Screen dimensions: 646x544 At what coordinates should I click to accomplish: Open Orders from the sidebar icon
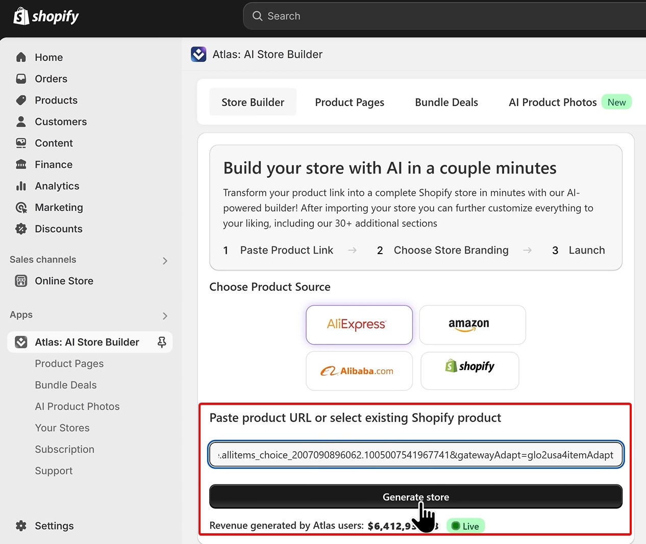click(21, 79)
